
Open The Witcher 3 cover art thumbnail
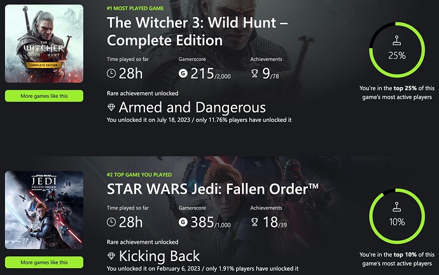(44, 43)
